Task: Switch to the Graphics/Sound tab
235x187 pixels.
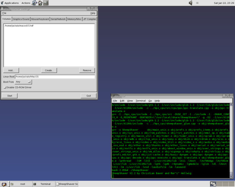Action: coord(21,19)
